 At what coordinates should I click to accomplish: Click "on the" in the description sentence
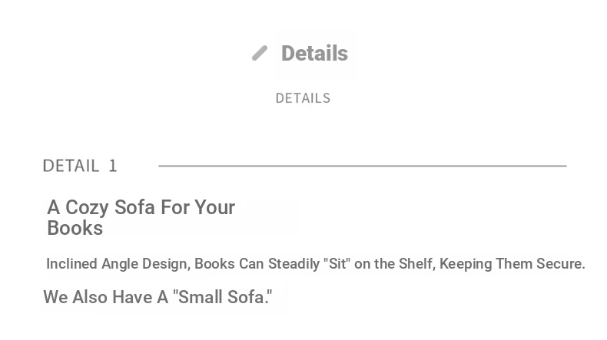(375, 264)
